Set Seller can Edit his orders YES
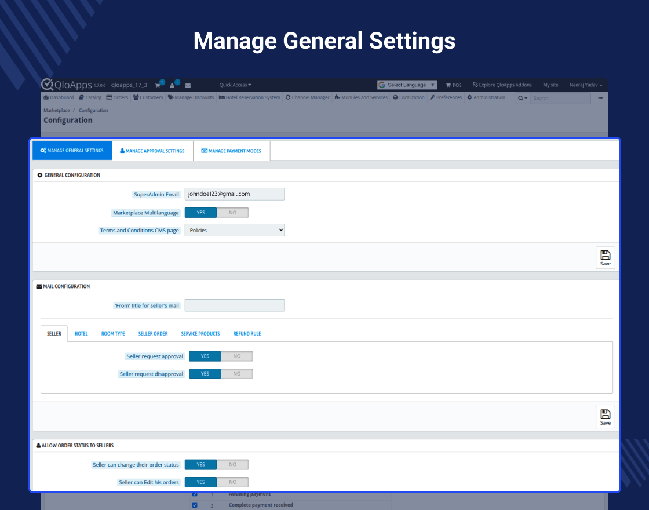The width and height of the screenshot is (649, 510). (x=200, y=482)
